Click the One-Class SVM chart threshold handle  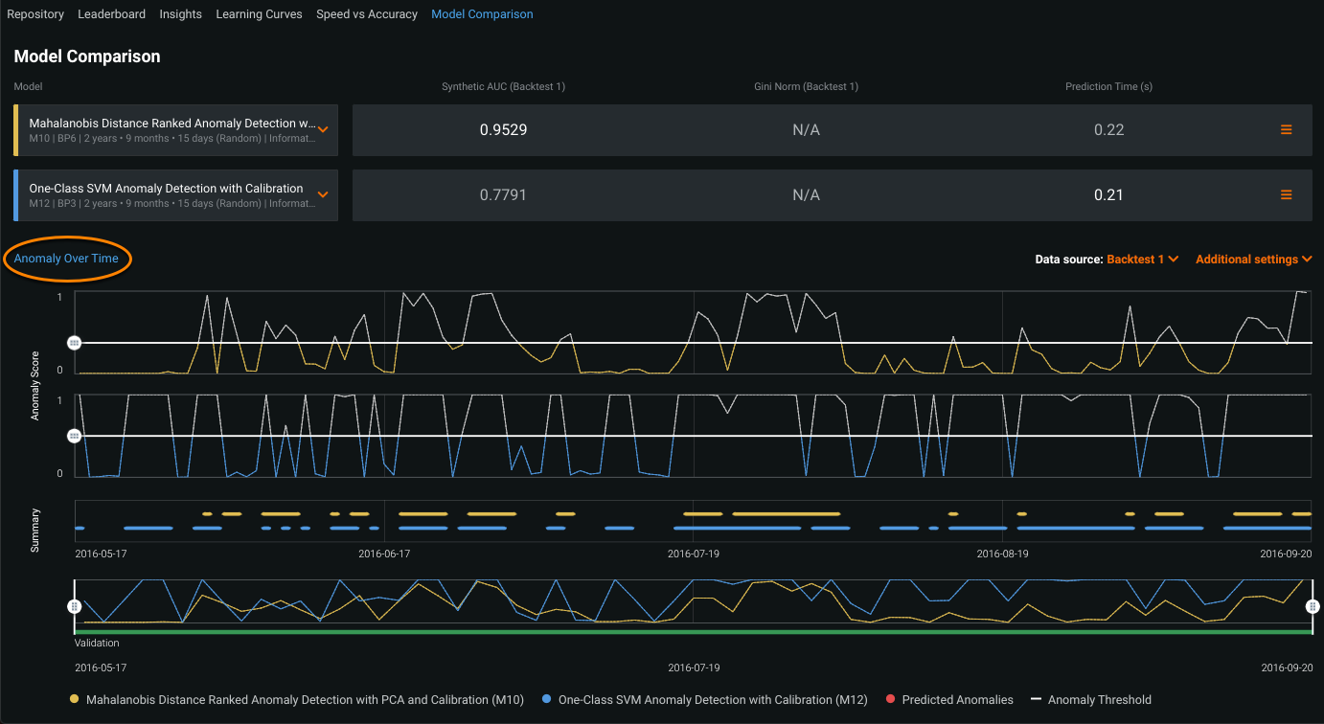click(74, 436)
